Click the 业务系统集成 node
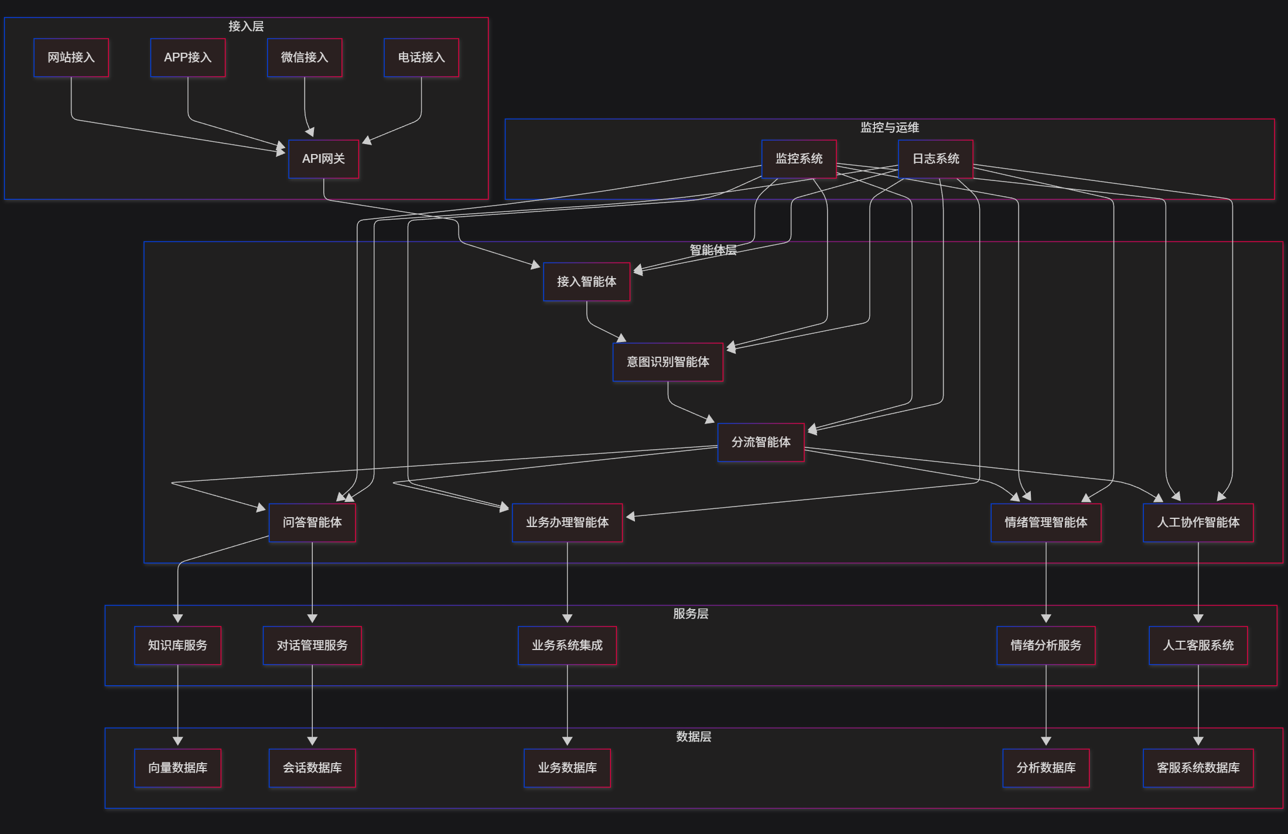 [x=567, y=645]
